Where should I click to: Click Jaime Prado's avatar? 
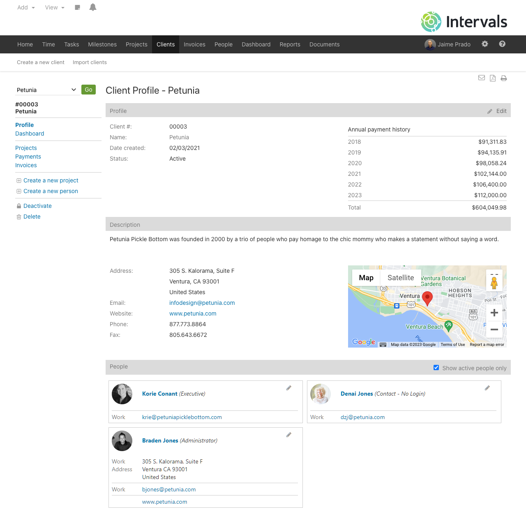tap(430, 44)
